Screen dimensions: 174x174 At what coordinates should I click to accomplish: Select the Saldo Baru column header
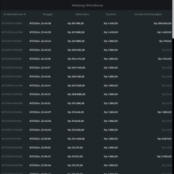(x=82, y=14)
